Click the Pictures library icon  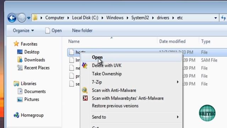pyautogui.click(x=20, y=100)
